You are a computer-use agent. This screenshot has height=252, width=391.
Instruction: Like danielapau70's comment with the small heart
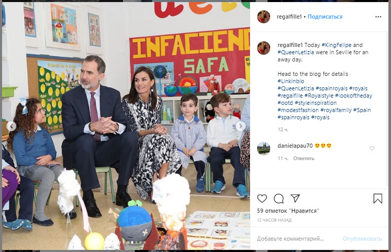tap(372, 149)
